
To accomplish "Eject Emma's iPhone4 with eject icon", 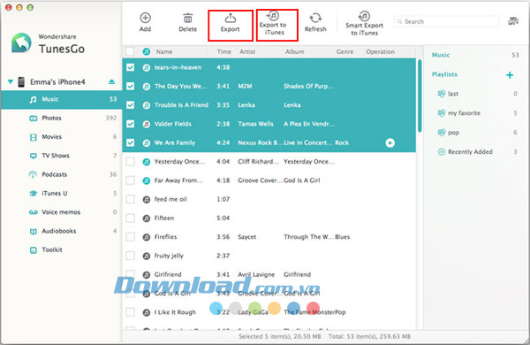I will click(111, 81).
